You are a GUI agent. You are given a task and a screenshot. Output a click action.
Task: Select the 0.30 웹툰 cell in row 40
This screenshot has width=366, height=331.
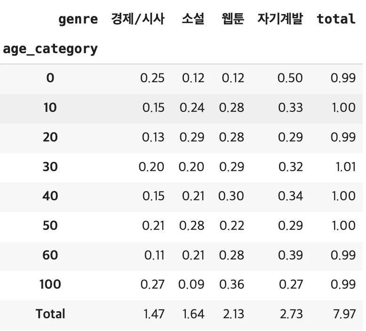(x=231, y=196)
